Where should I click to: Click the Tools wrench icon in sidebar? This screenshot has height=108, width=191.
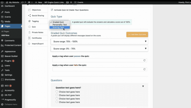tap(2, 70)
